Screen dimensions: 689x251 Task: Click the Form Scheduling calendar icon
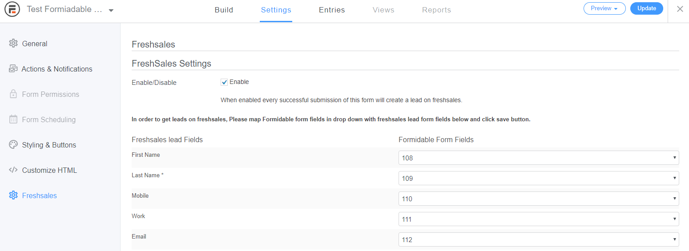pos(13,120)
